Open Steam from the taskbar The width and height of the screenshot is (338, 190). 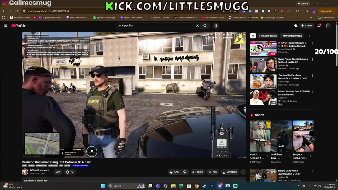(x=204, y=186)
